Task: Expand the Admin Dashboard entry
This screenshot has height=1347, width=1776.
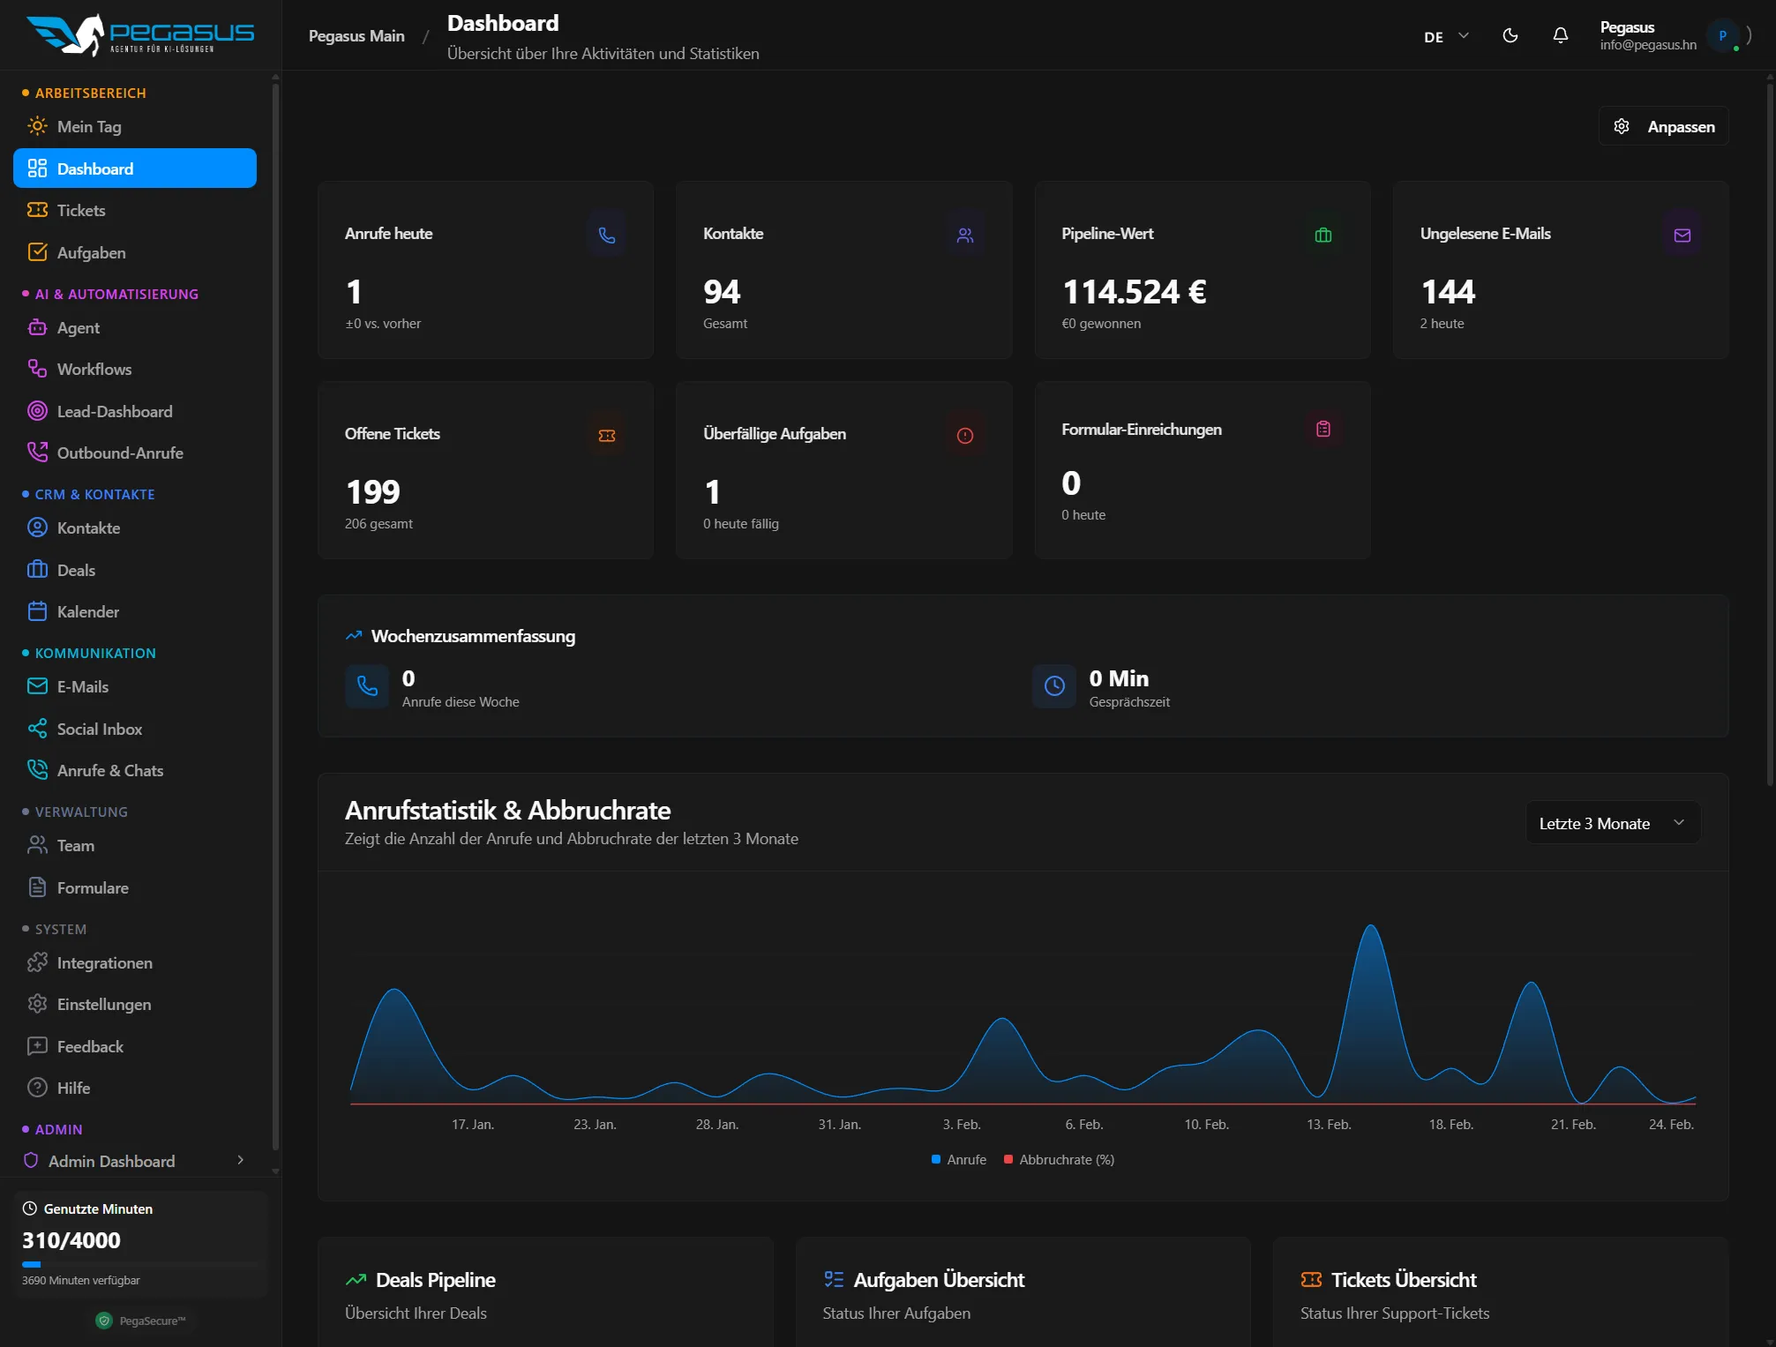Action: click(x=239, y=1162)
